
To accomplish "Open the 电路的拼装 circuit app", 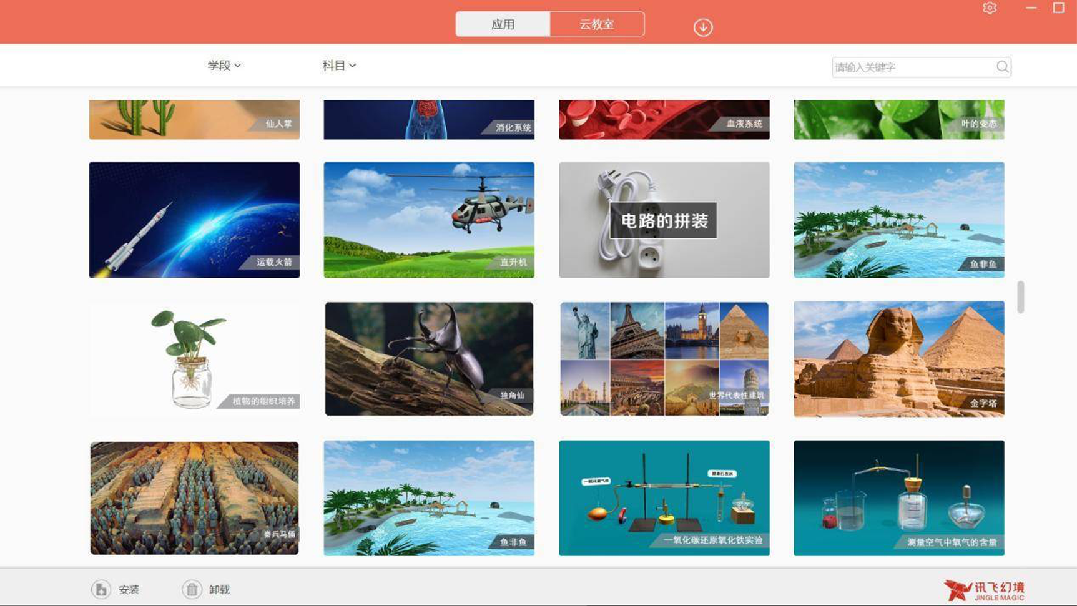I will click(664, 220).
